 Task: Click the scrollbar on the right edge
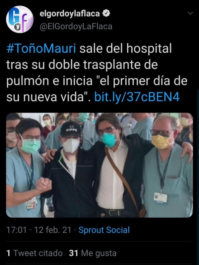[x=198, y=152]
